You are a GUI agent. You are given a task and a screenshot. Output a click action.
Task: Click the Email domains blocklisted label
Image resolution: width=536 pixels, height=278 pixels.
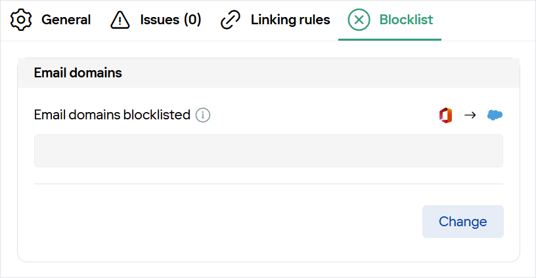point(112,115)
